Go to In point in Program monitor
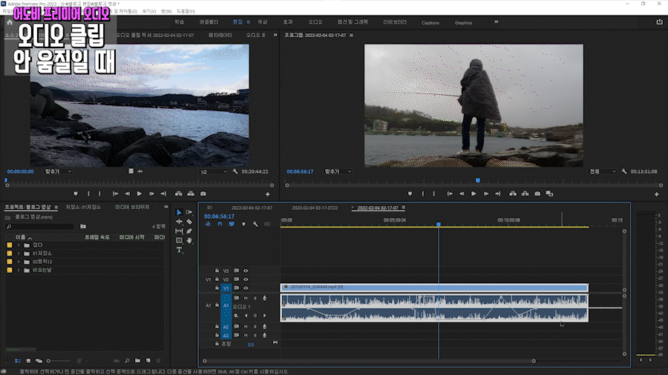The height and width of the screenshot is (375, 668). coord(450,193)
